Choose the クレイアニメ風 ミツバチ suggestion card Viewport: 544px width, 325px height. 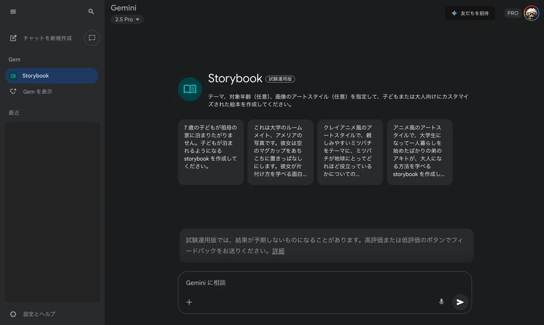tap(350, 152)
